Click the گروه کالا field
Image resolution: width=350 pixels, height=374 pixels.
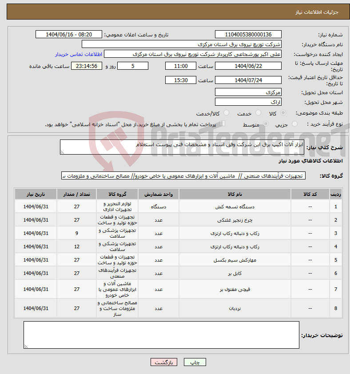183,176
